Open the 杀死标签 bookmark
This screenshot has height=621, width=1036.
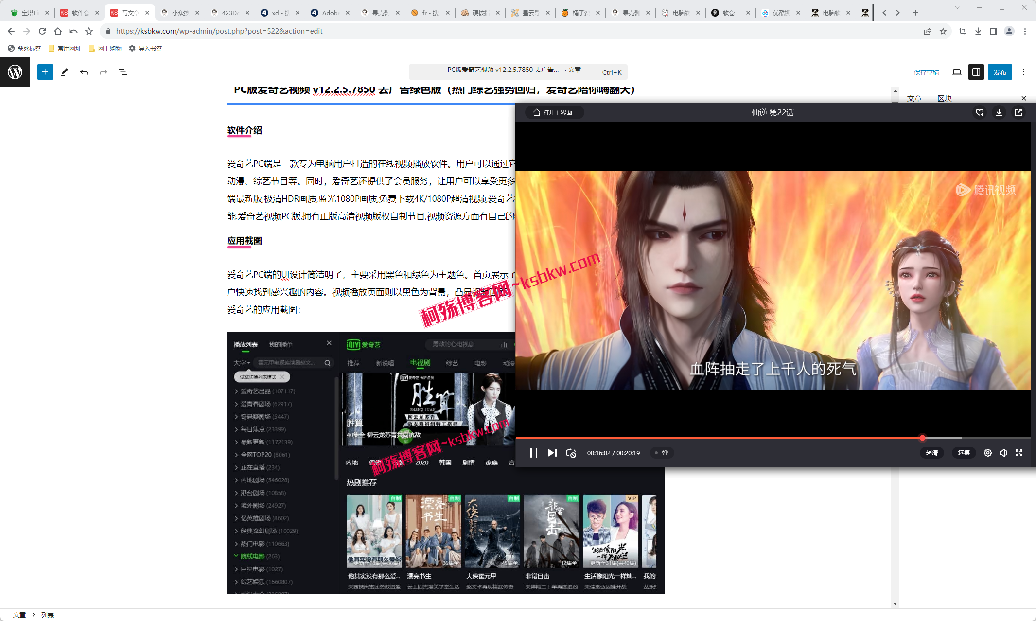point(24,48)
